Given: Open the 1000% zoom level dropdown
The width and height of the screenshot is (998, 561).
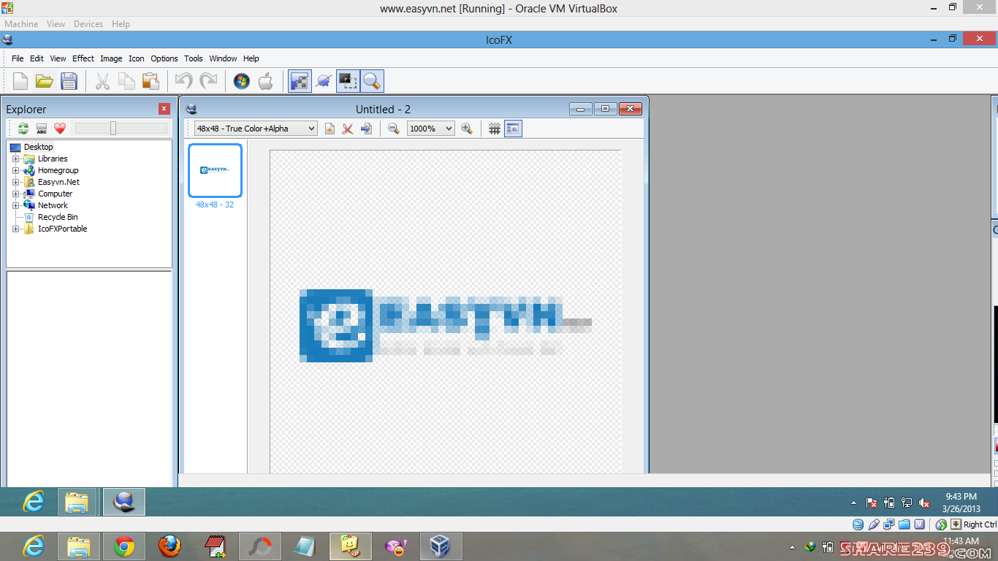Looking at the screenshot, I should [431, 129].
